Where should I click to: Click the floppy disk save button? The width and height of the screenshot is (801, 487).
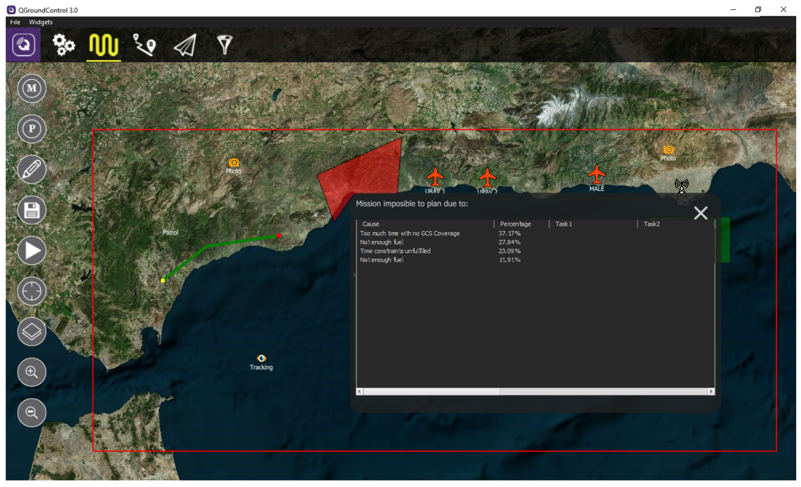click(32, 210)
